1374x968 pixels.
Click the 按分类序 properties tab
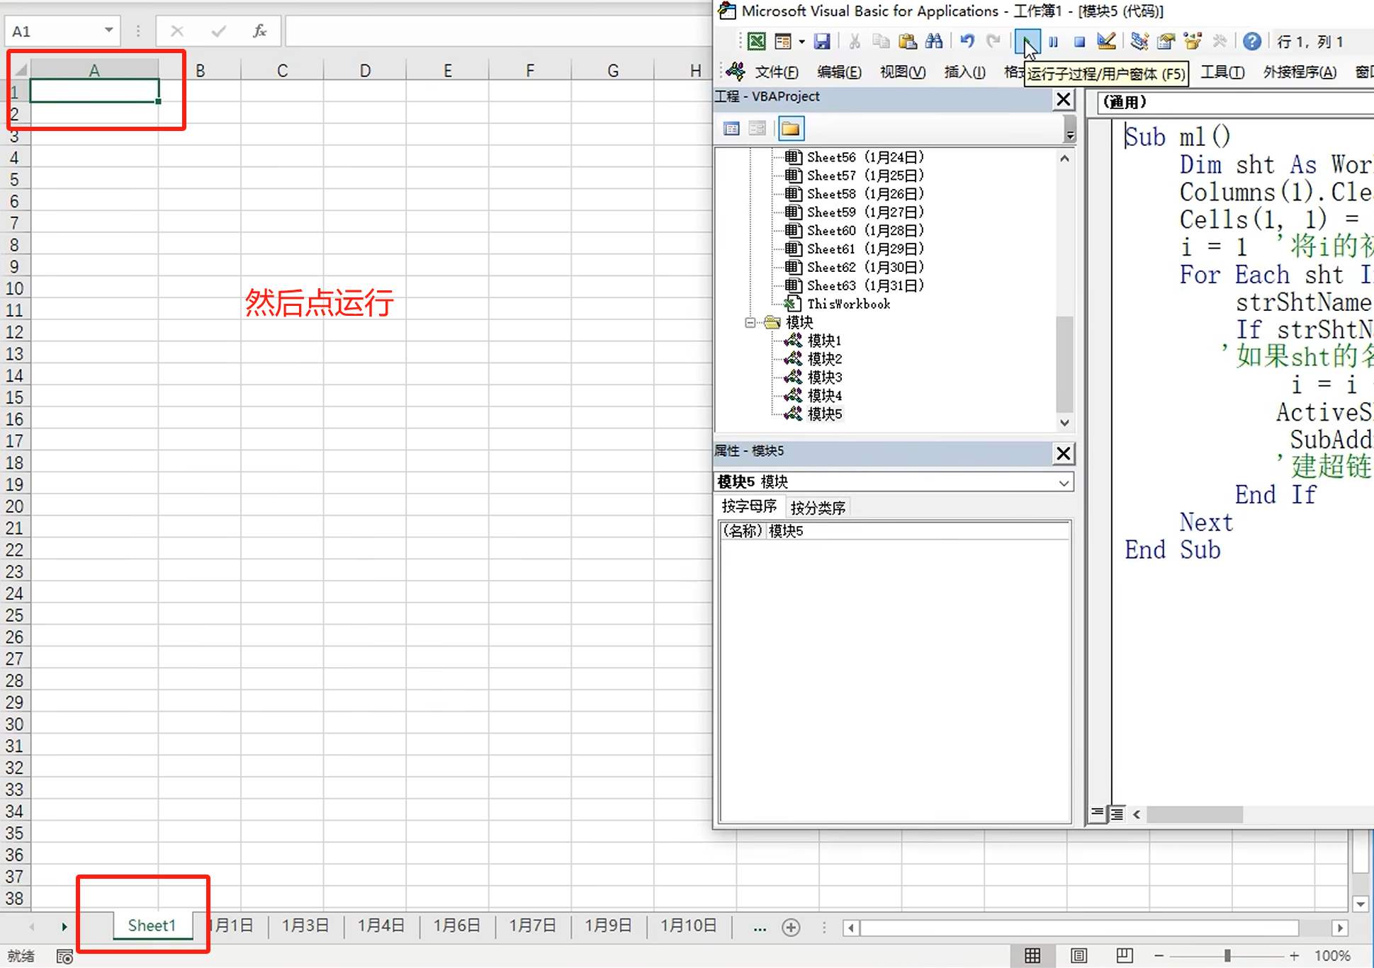(x=818, y=507)
